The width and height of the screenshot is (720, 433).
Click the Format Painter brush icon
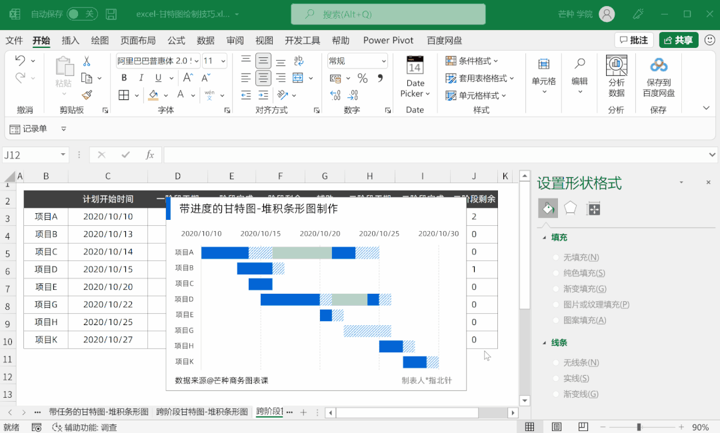[86, 95]
